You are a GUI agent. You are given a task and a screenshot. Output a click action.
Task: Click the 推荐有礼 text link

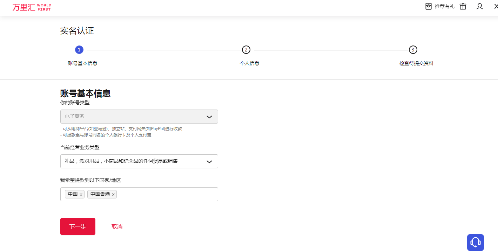[444, 6]
